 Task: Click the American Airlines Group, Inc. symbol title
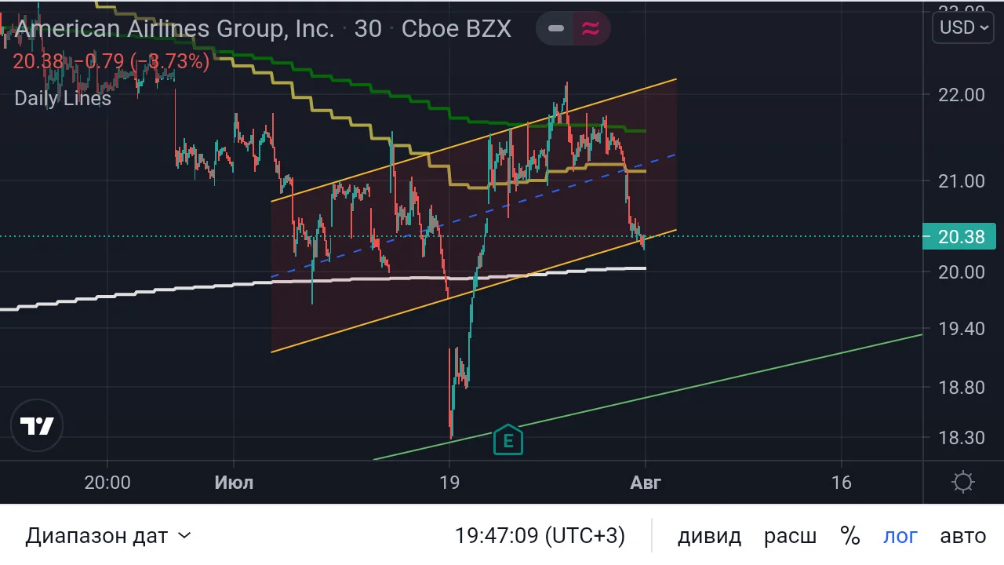coord(175,29)
